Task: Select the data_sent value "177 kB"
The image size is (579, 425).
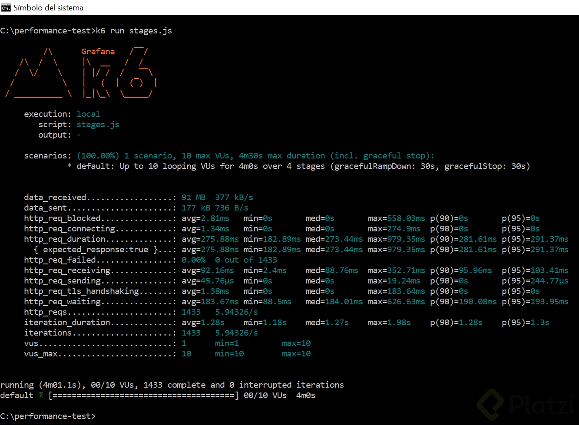Action: [x=196, y=208]
